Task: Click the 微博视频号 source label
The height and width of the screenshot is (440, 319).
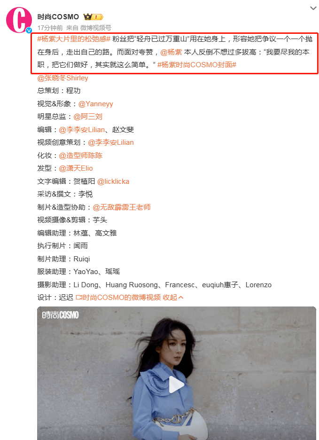Action: [x=96, y=28]
